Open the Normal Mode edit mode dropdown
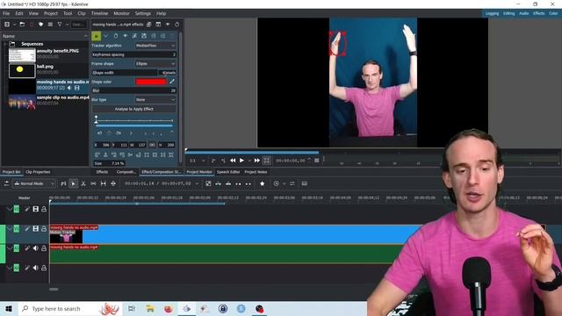562x316 pixels. (34, 183)
